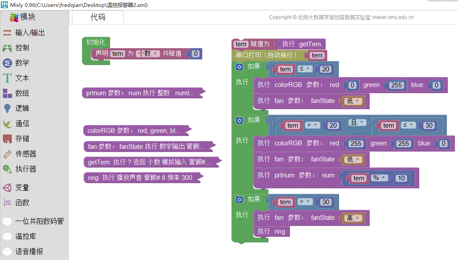Open the 输入/输出 category icon
Viewport: 458px width, 260px height.
coord(7,32)
